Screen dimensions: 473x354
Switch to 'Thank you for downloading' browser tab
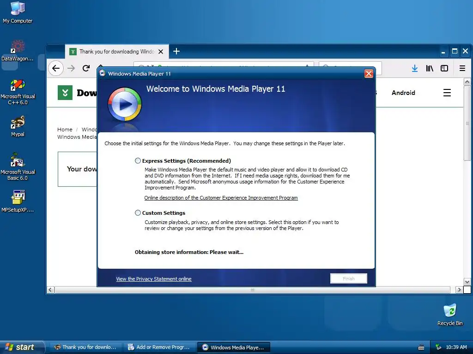[116, 52]
